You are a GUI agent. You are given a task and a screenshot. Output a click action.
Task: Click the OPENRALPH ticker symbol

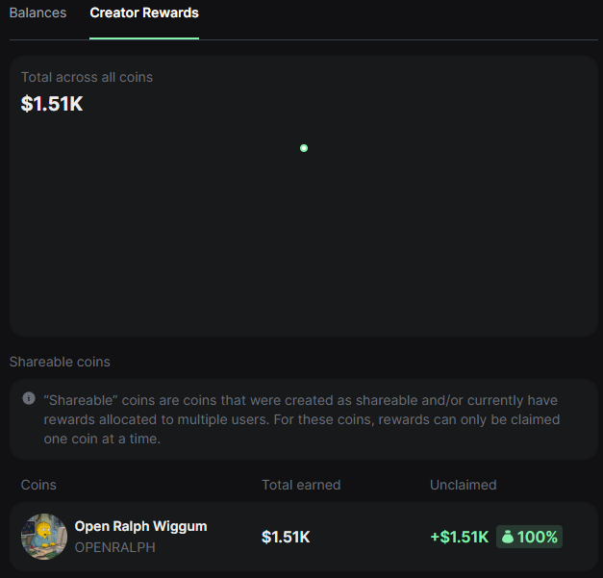pos(115,547)
